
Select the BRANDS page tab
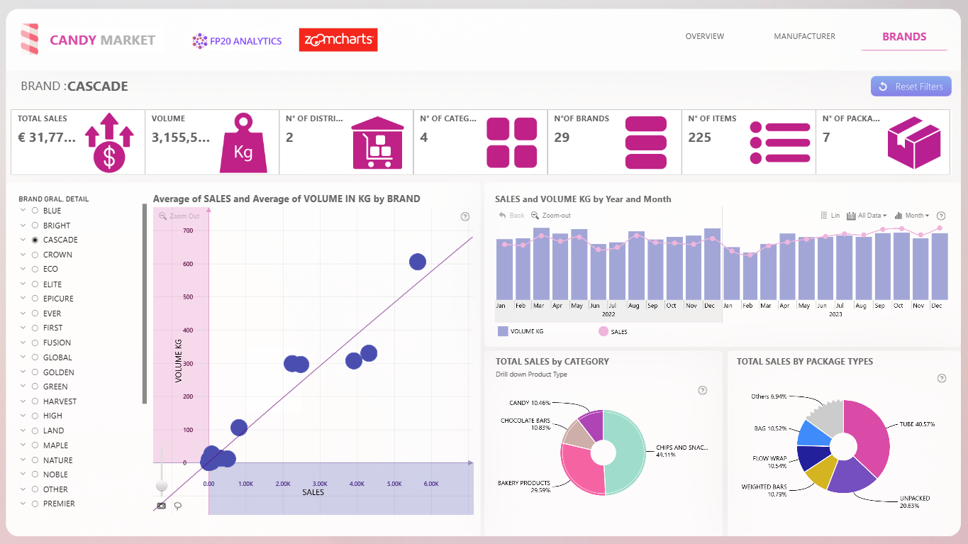[x=904, y=37]
